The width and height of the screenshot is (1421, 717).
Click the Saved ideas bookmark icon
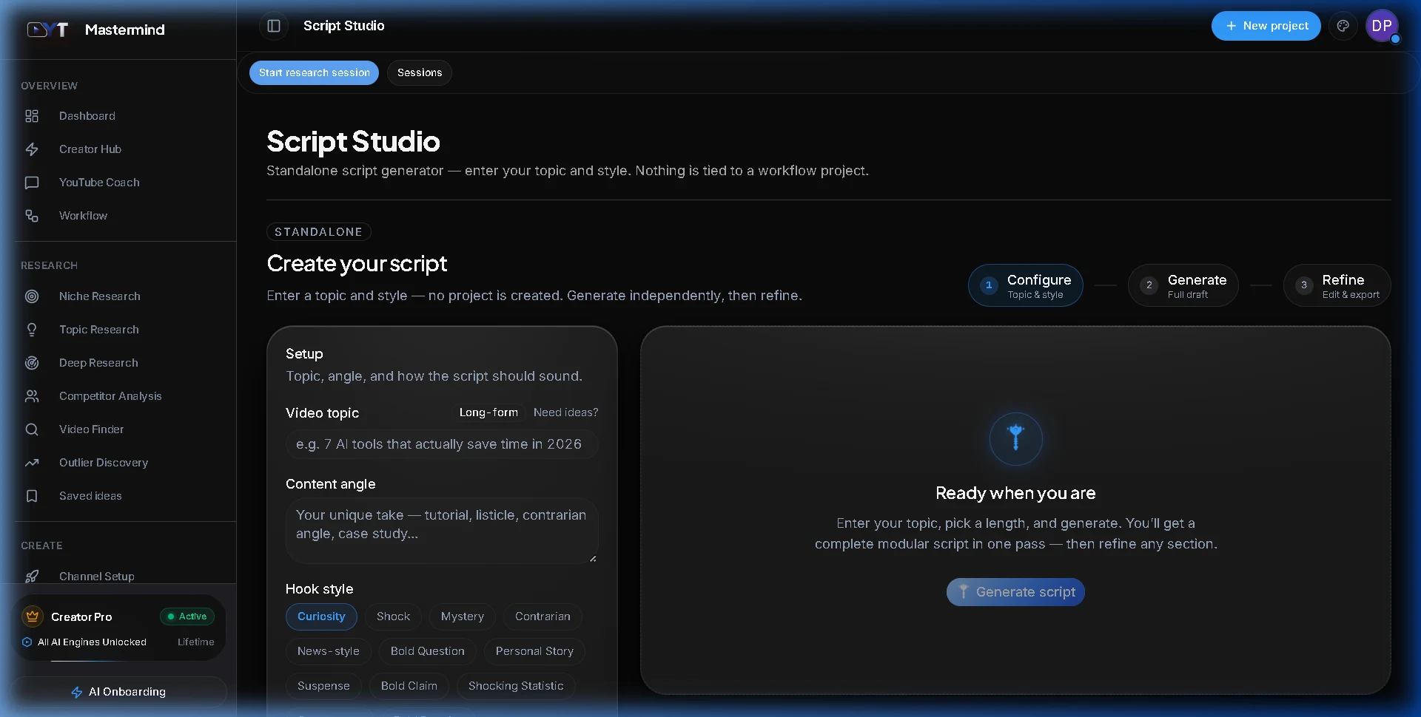tap(32, 496)
